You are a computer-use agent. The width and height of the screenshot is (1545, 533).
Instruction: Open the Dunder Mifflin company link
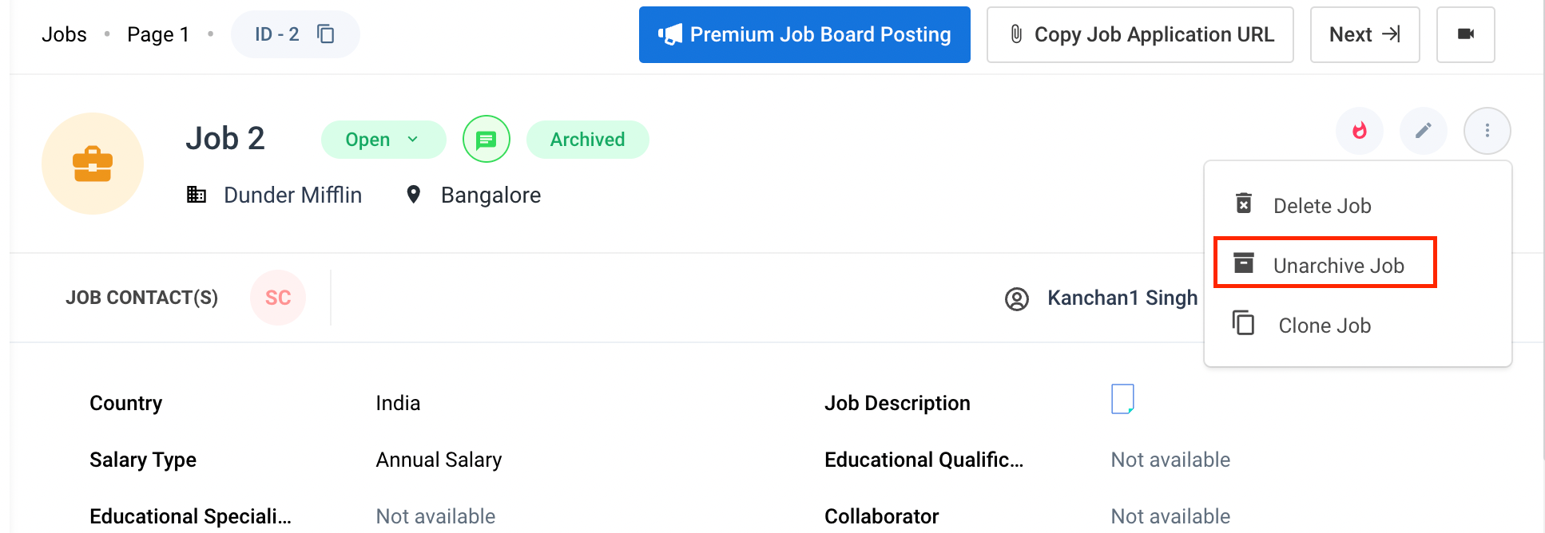tap(292, 195)
